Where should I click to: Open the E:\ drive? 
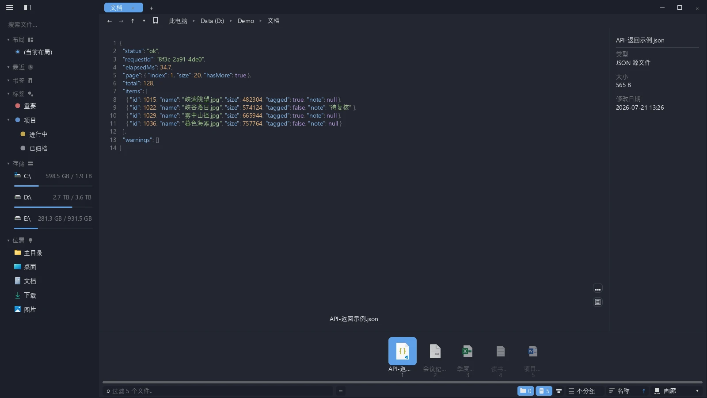tap(53, 218)
